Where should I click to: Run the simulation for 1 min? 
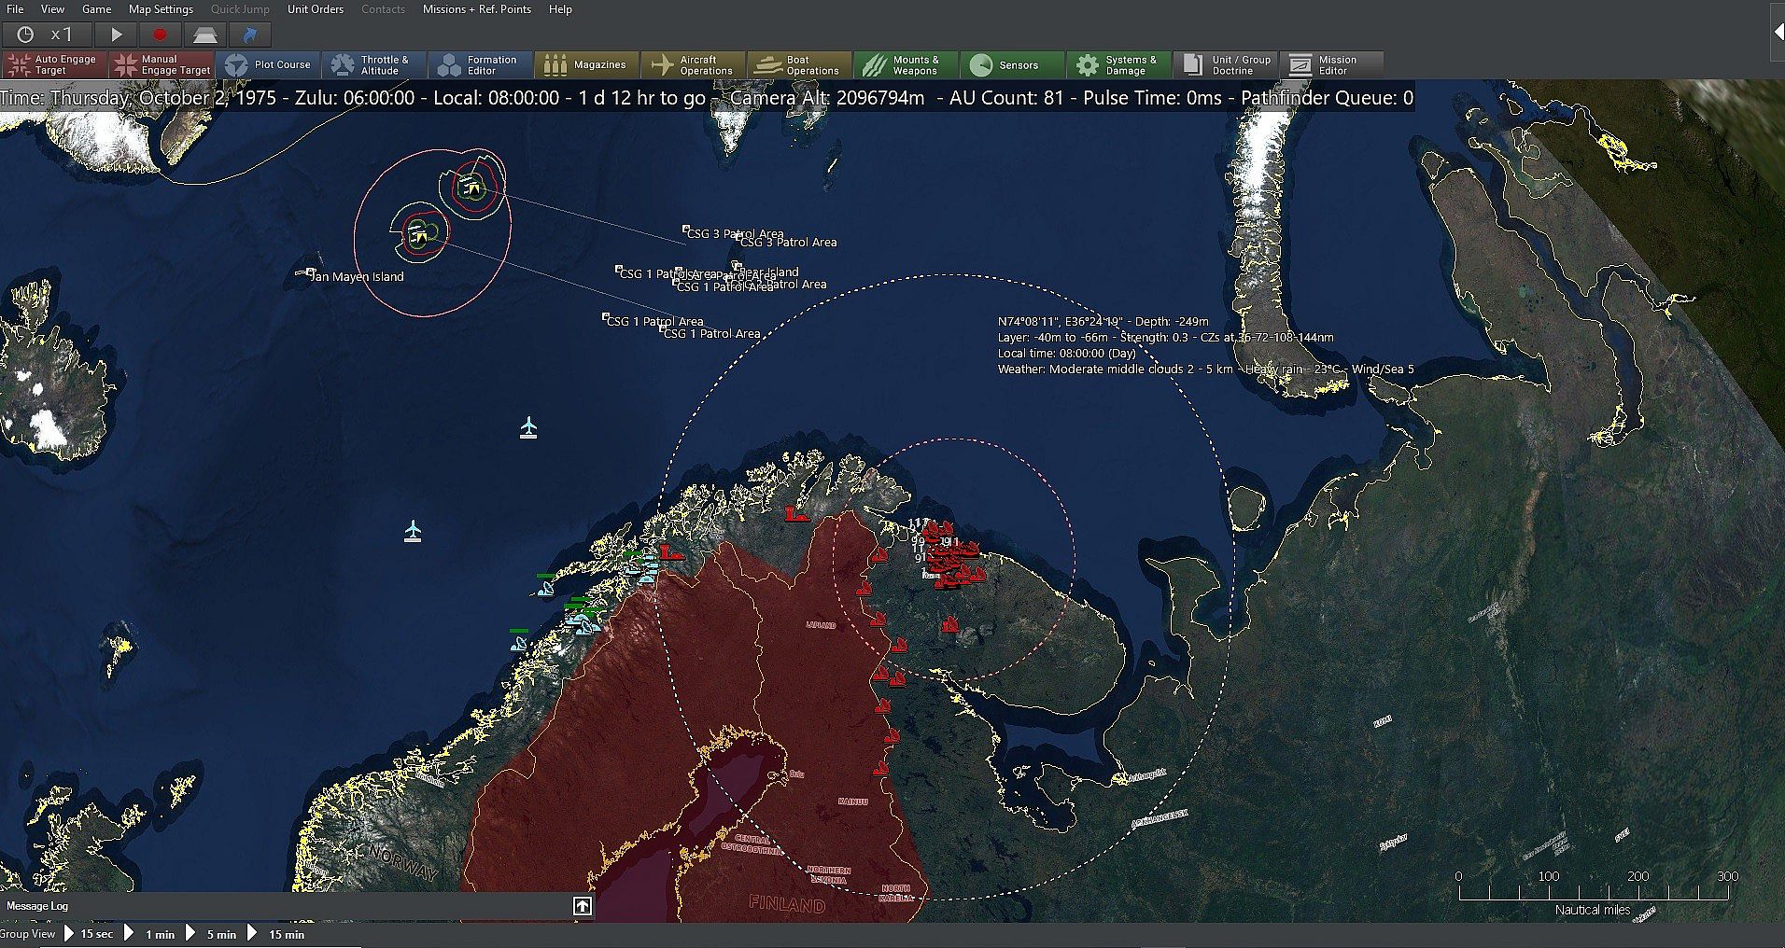pyautogui.click(x=149, y=934)
